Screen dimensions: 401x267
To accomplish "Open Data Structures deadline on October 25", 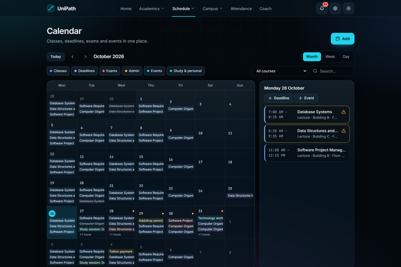I will coord(240,195).
